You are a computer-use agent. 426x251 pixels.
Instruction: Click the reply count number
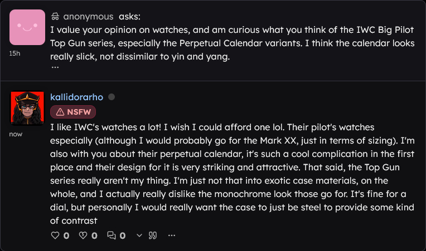[x=123, y=235]
